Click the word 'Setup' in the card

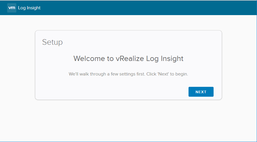pos(52,42)
